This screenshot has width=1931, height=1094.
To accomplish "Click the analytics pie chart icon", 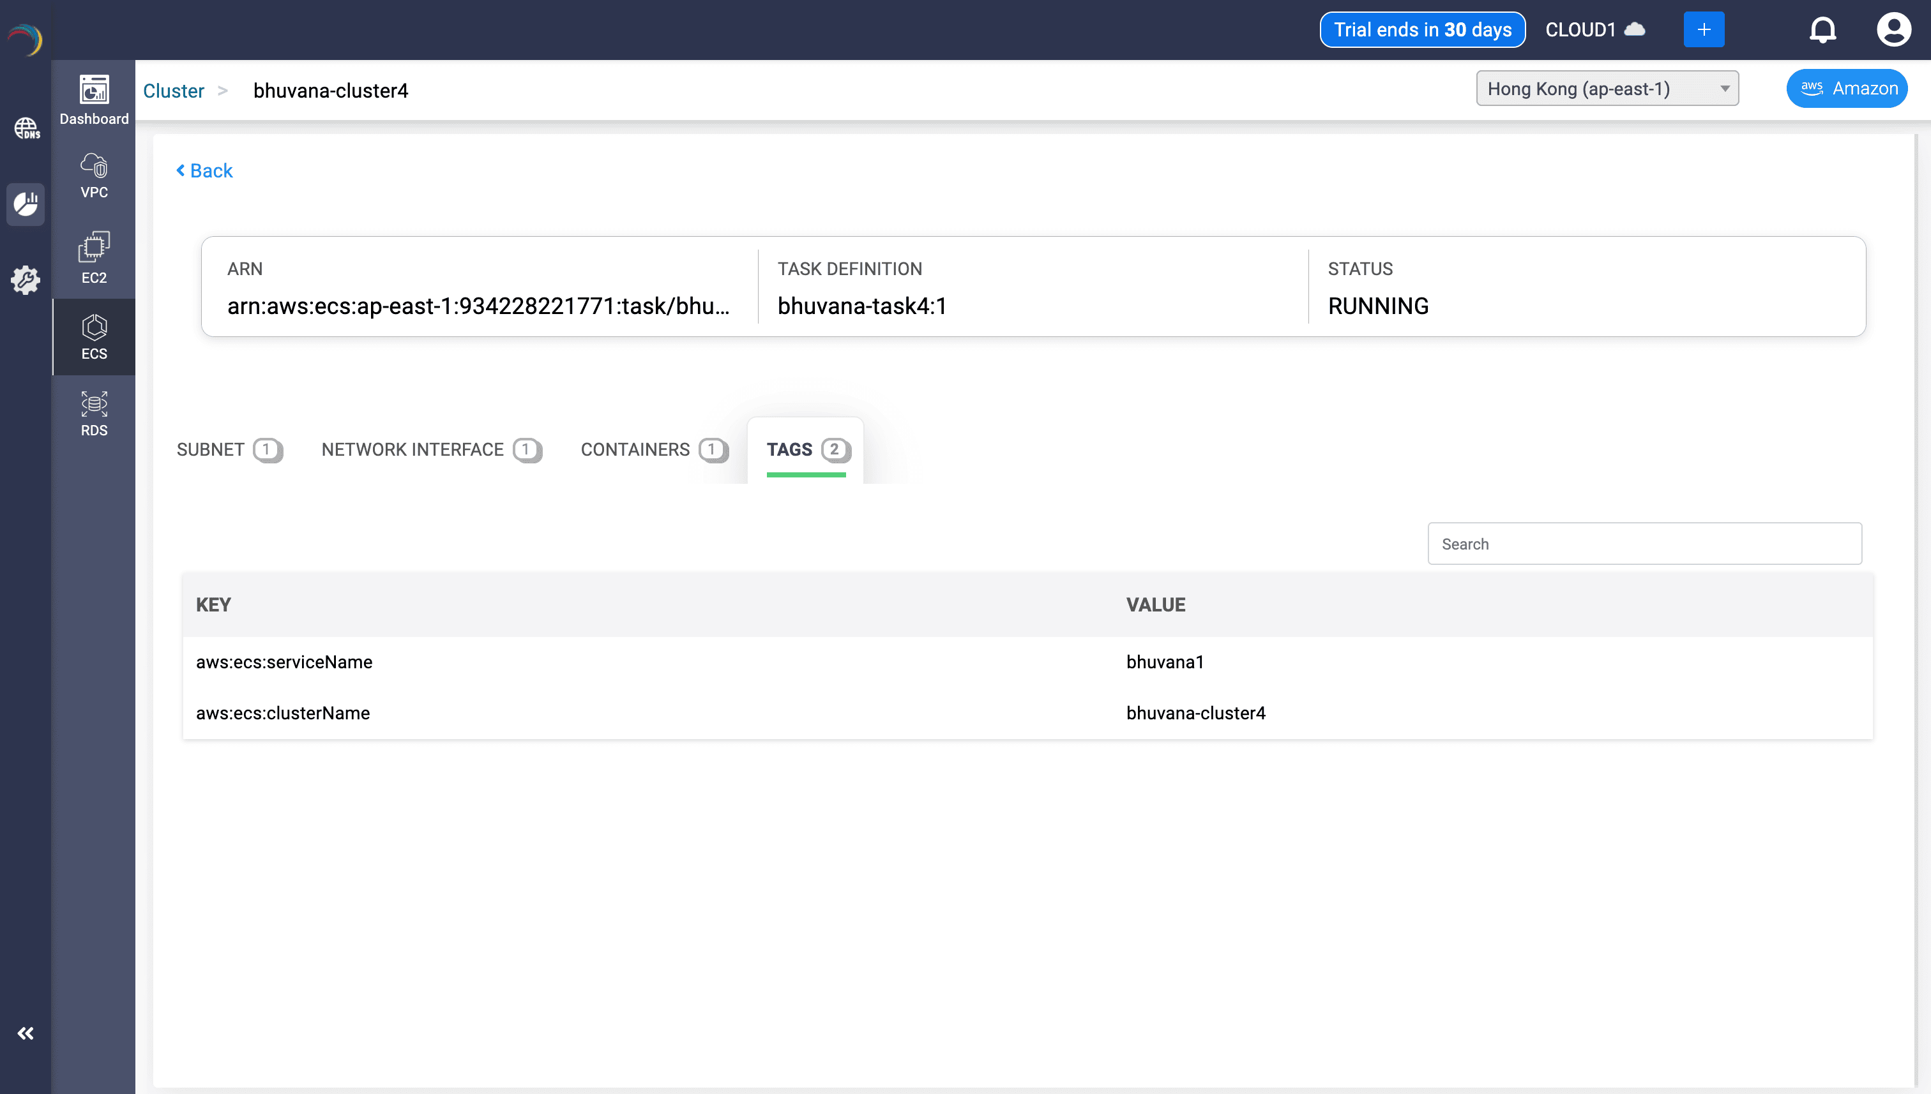I will [x=26, y=204].
